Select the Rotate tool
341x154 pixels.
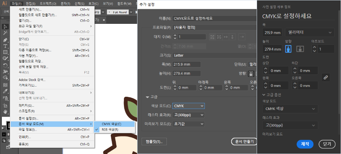pyautogui.click(x=5, y=65)
